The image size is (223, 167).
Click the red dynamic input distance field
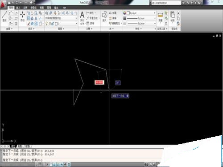coord(99,82)
